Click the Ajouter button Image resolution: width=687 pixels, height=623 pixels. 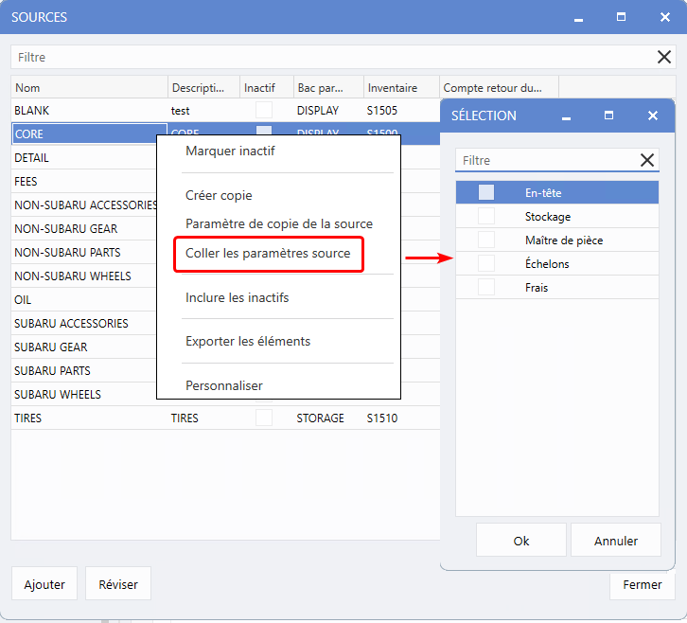[44, 584]
